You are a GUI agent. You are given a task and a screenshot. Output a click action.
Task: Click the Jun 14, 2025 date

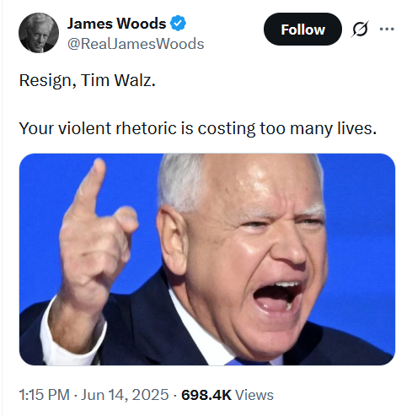125,395
